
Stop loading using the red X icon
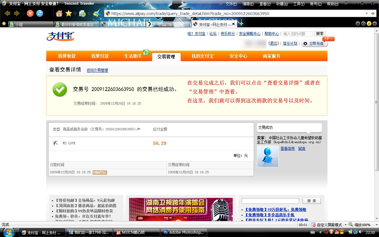click(30, 13)
